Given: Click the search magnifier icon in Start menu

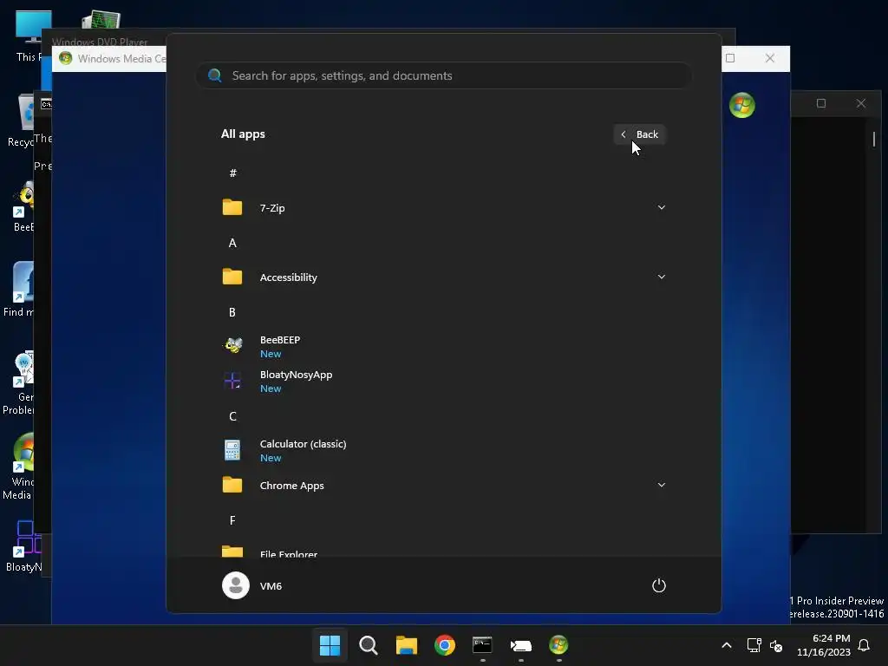Looking at the screenshot, I should tap(215, 75).
